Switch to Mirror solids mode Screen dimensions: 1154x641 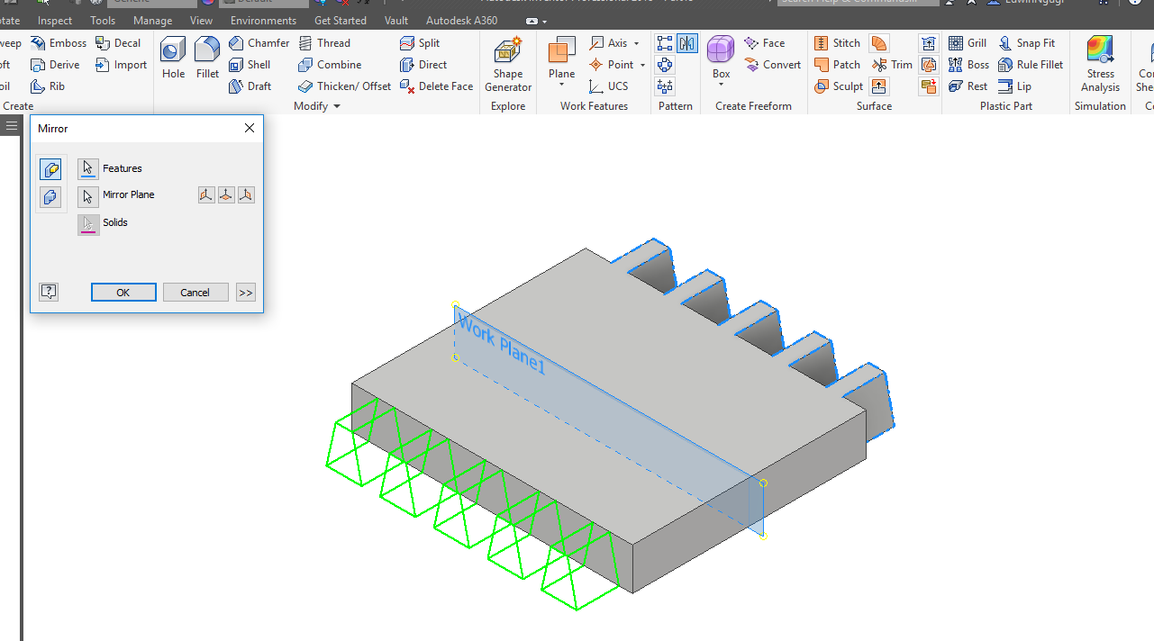click(x=50, y=197)
